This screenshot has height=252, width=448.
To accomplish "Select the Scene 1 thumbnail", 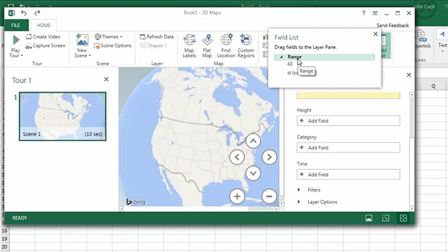I will tap(63, 116).
